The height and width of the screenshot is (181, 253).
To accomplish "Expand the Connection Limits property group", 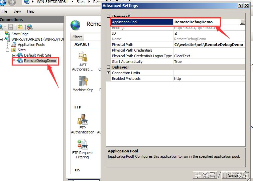I will (108, 73).
